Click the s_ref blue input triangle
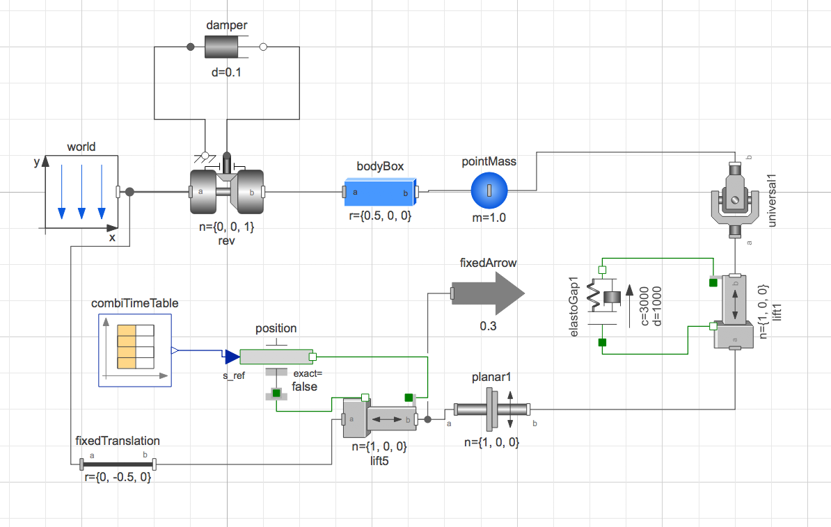This screenshot has width=831, height=527. tap(232, 357)
